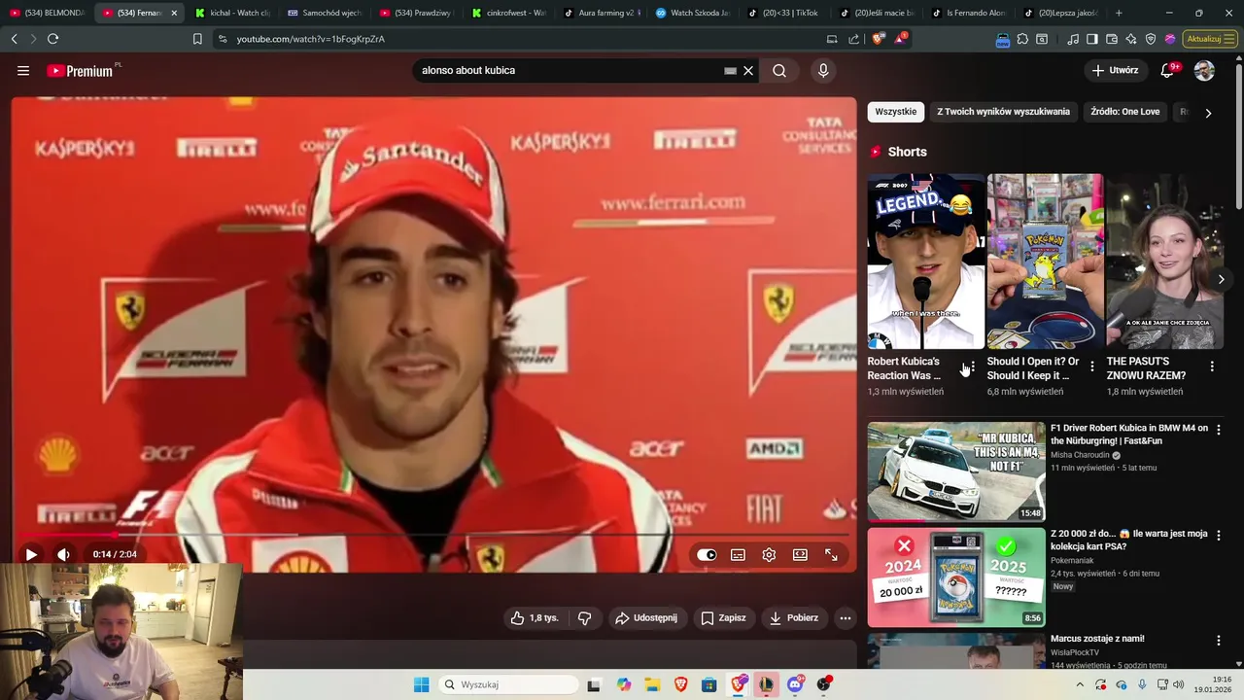
Task: Go to YouTube Premium home logo
Action: (x=82, y=71)
